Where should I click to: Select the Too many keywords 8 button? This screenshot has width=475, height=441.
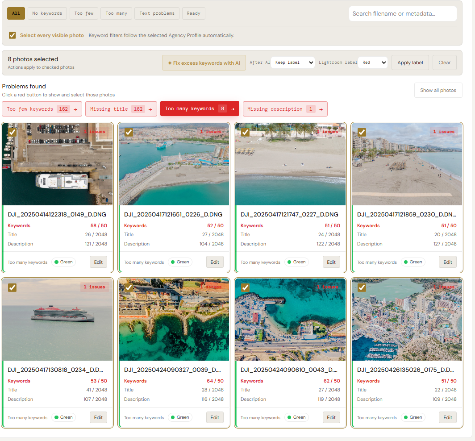(200, 109)
